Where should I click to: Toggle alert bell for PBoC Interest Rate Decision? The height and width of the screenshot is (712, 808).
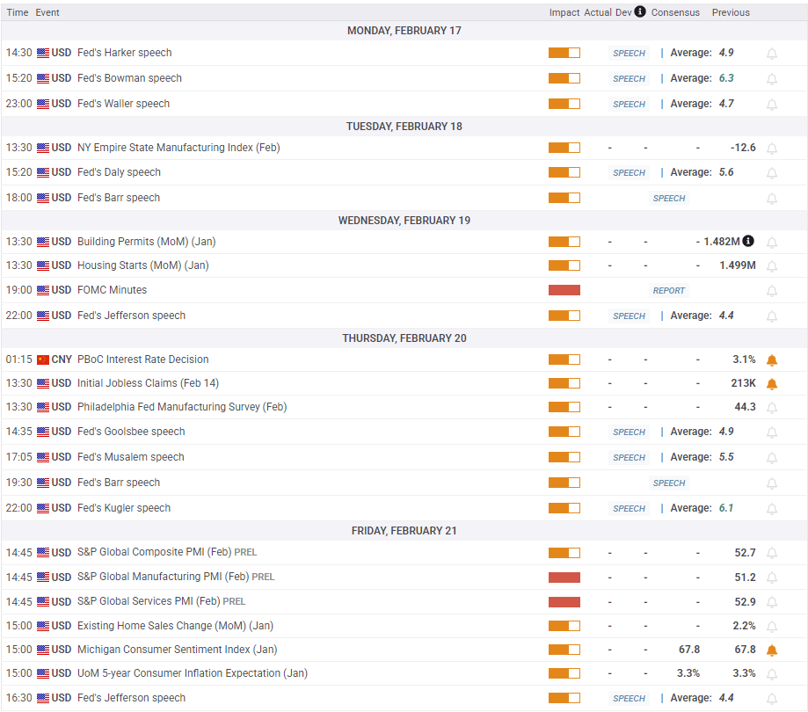click(x=772, y=360)
